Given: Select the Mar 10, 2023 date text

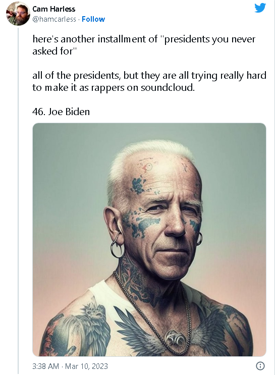Looking at the screenshot, I should point(86,366).
